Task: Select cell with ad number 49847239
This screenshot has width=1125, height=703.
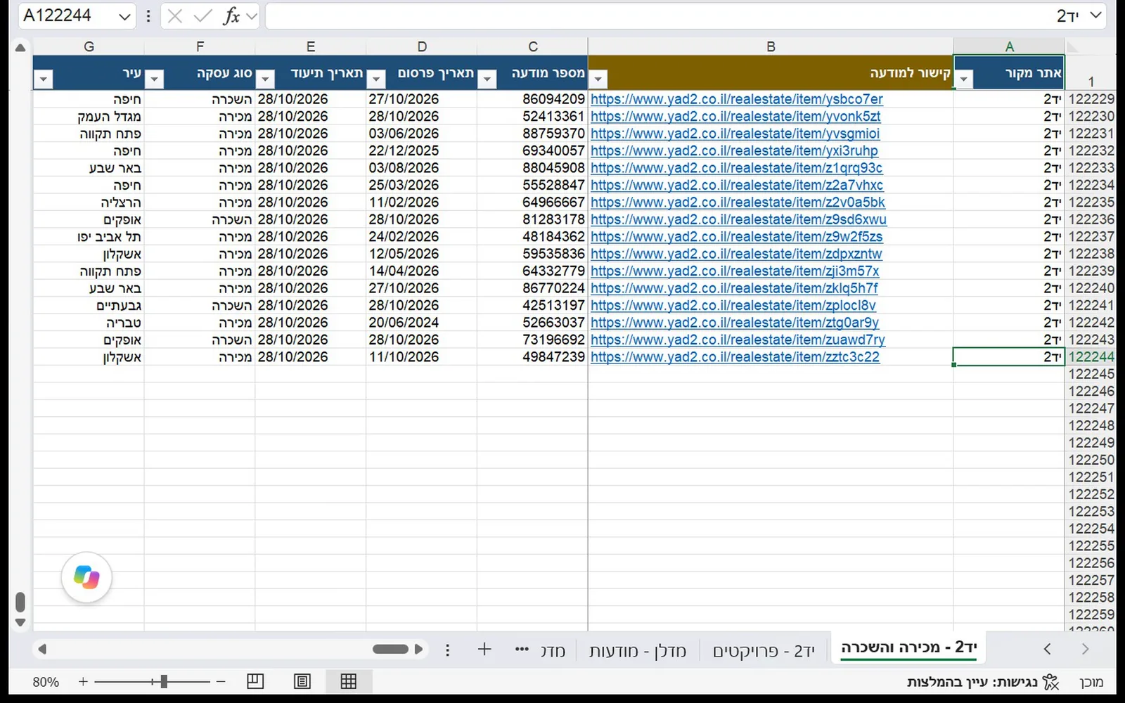Action: 532,357
